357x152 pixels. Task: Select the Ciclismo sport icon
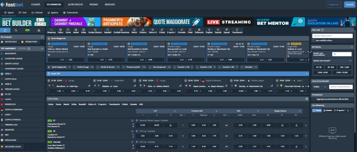[x=143, y=31]
